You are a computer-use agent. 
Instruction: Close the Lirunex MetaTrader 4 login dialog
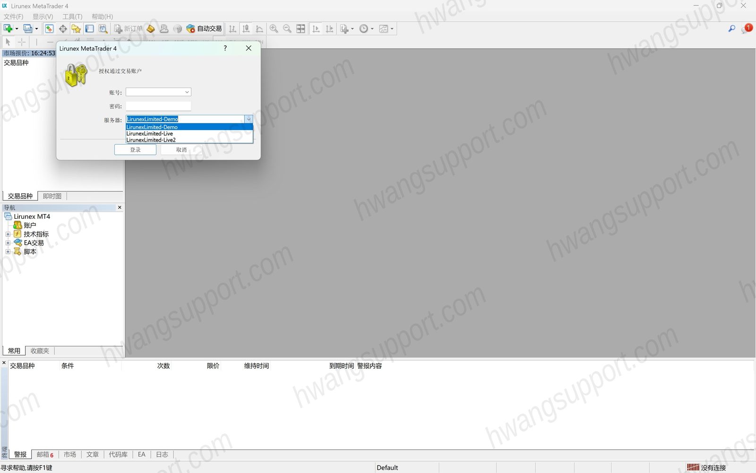click(x=249, y=48)
